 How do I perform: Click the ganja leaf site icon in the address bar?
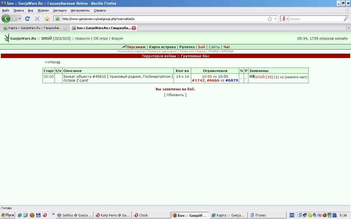point(57,19)
